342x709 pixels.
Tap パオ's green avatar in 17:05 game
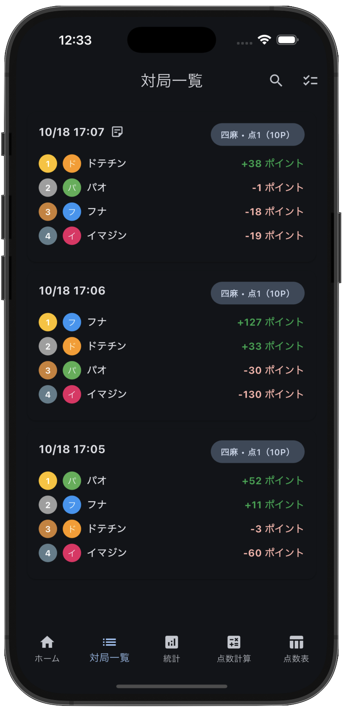coord(72,481)
